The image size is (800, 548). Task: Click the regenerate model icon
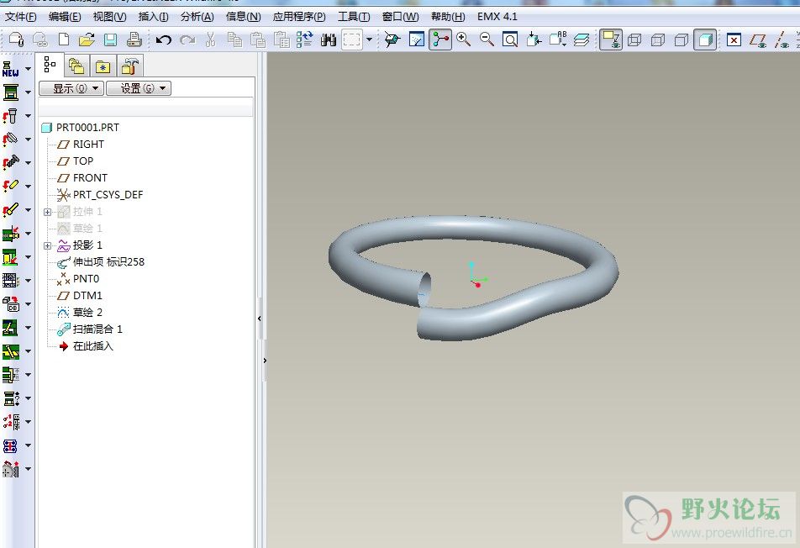click(304, 40)
